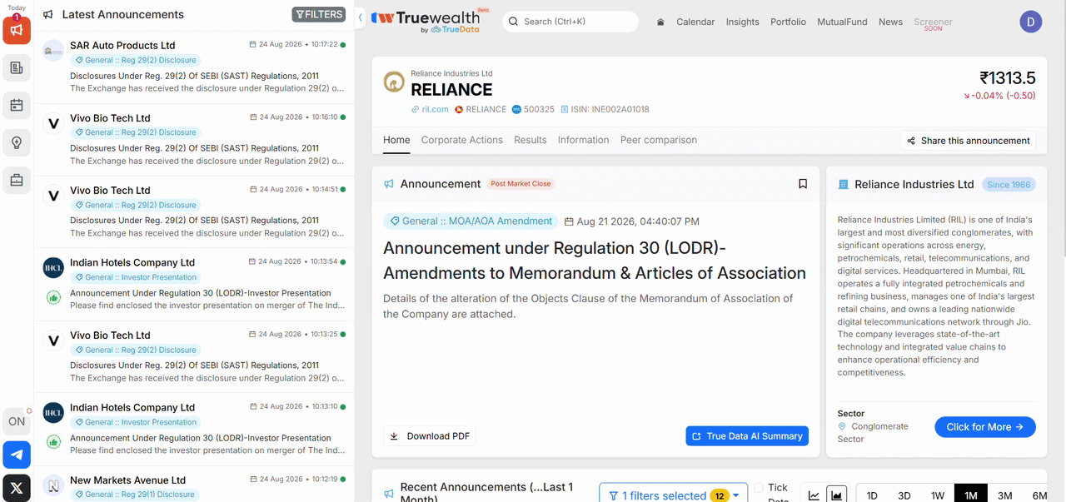Image resolution: width=1066 pixels, height=502 pixels.
Task: Open the ril.com website link
Action: click(430, 109)
